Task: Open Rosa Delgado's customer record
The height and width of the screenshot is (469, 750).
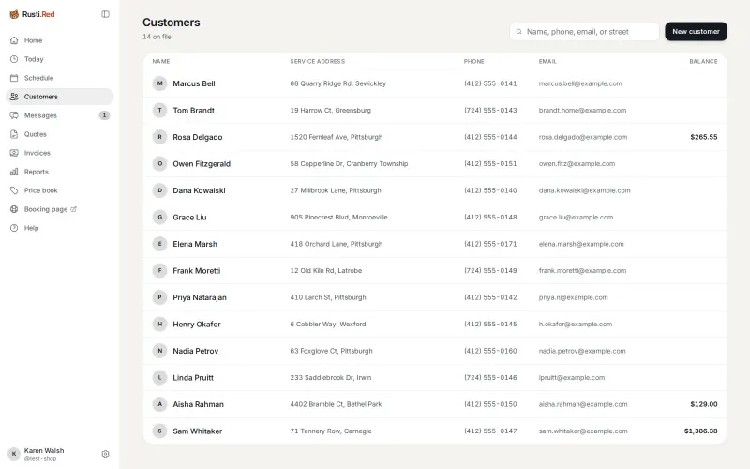Action: point(435,137)
